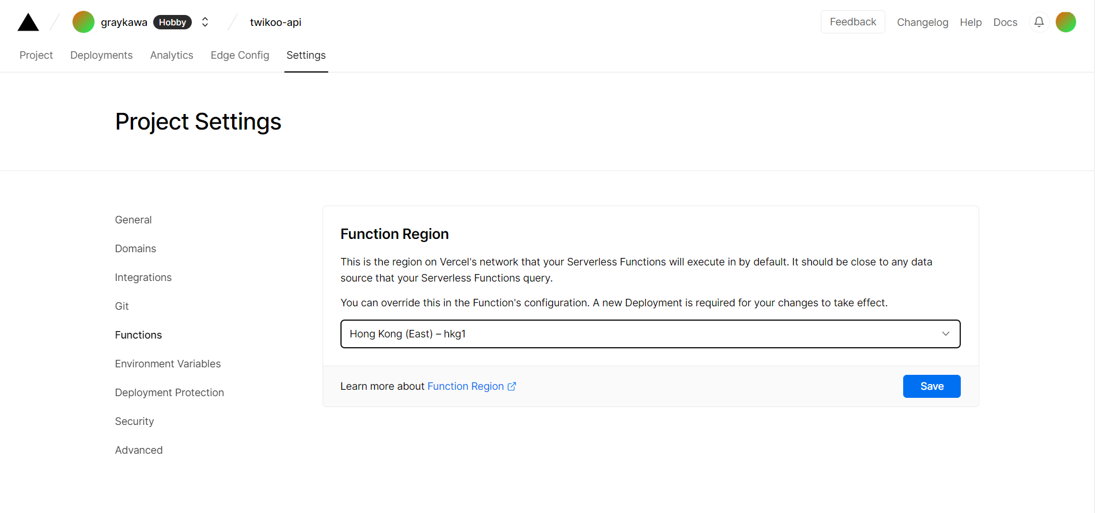This screenshot has height=513, width=1095.
Task: Click the Vercel triangle logo
Action: [x=28, y=22]
